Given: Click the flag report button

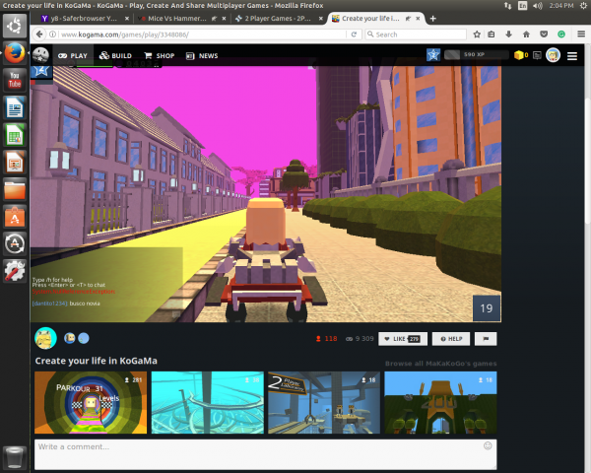Looking at the screenshot, I should point(486,339).
